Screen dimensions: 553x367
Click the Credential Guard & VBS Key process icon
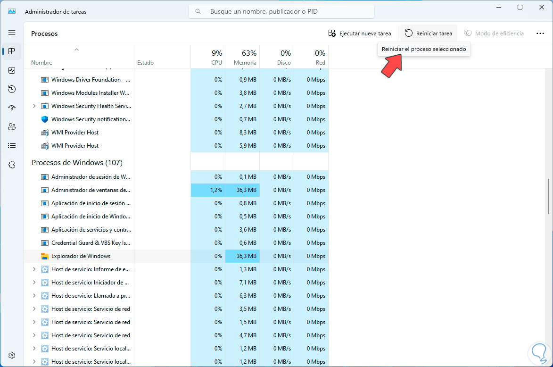pyautogui.click(x=44, y=243)
